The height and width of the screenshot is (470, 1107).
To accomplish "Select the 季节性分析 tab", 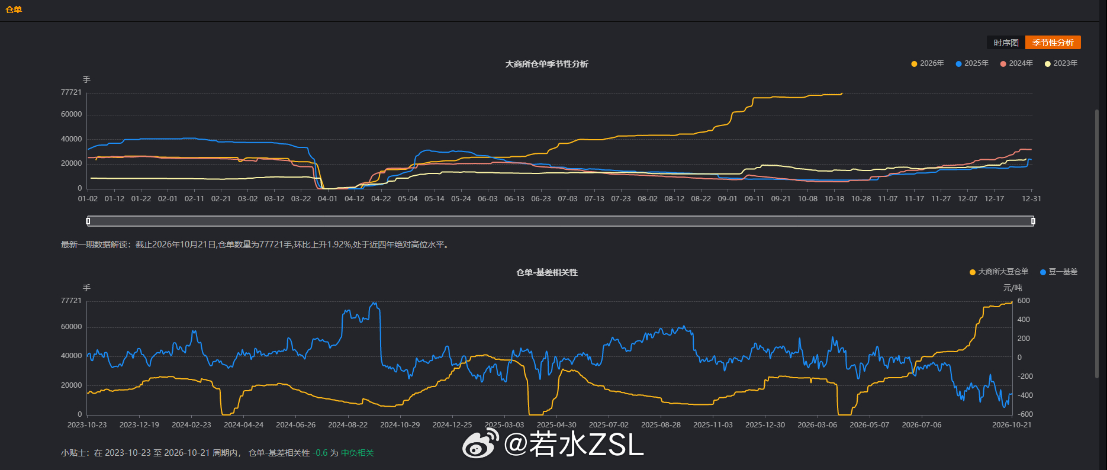I will tap(1053, 43).
